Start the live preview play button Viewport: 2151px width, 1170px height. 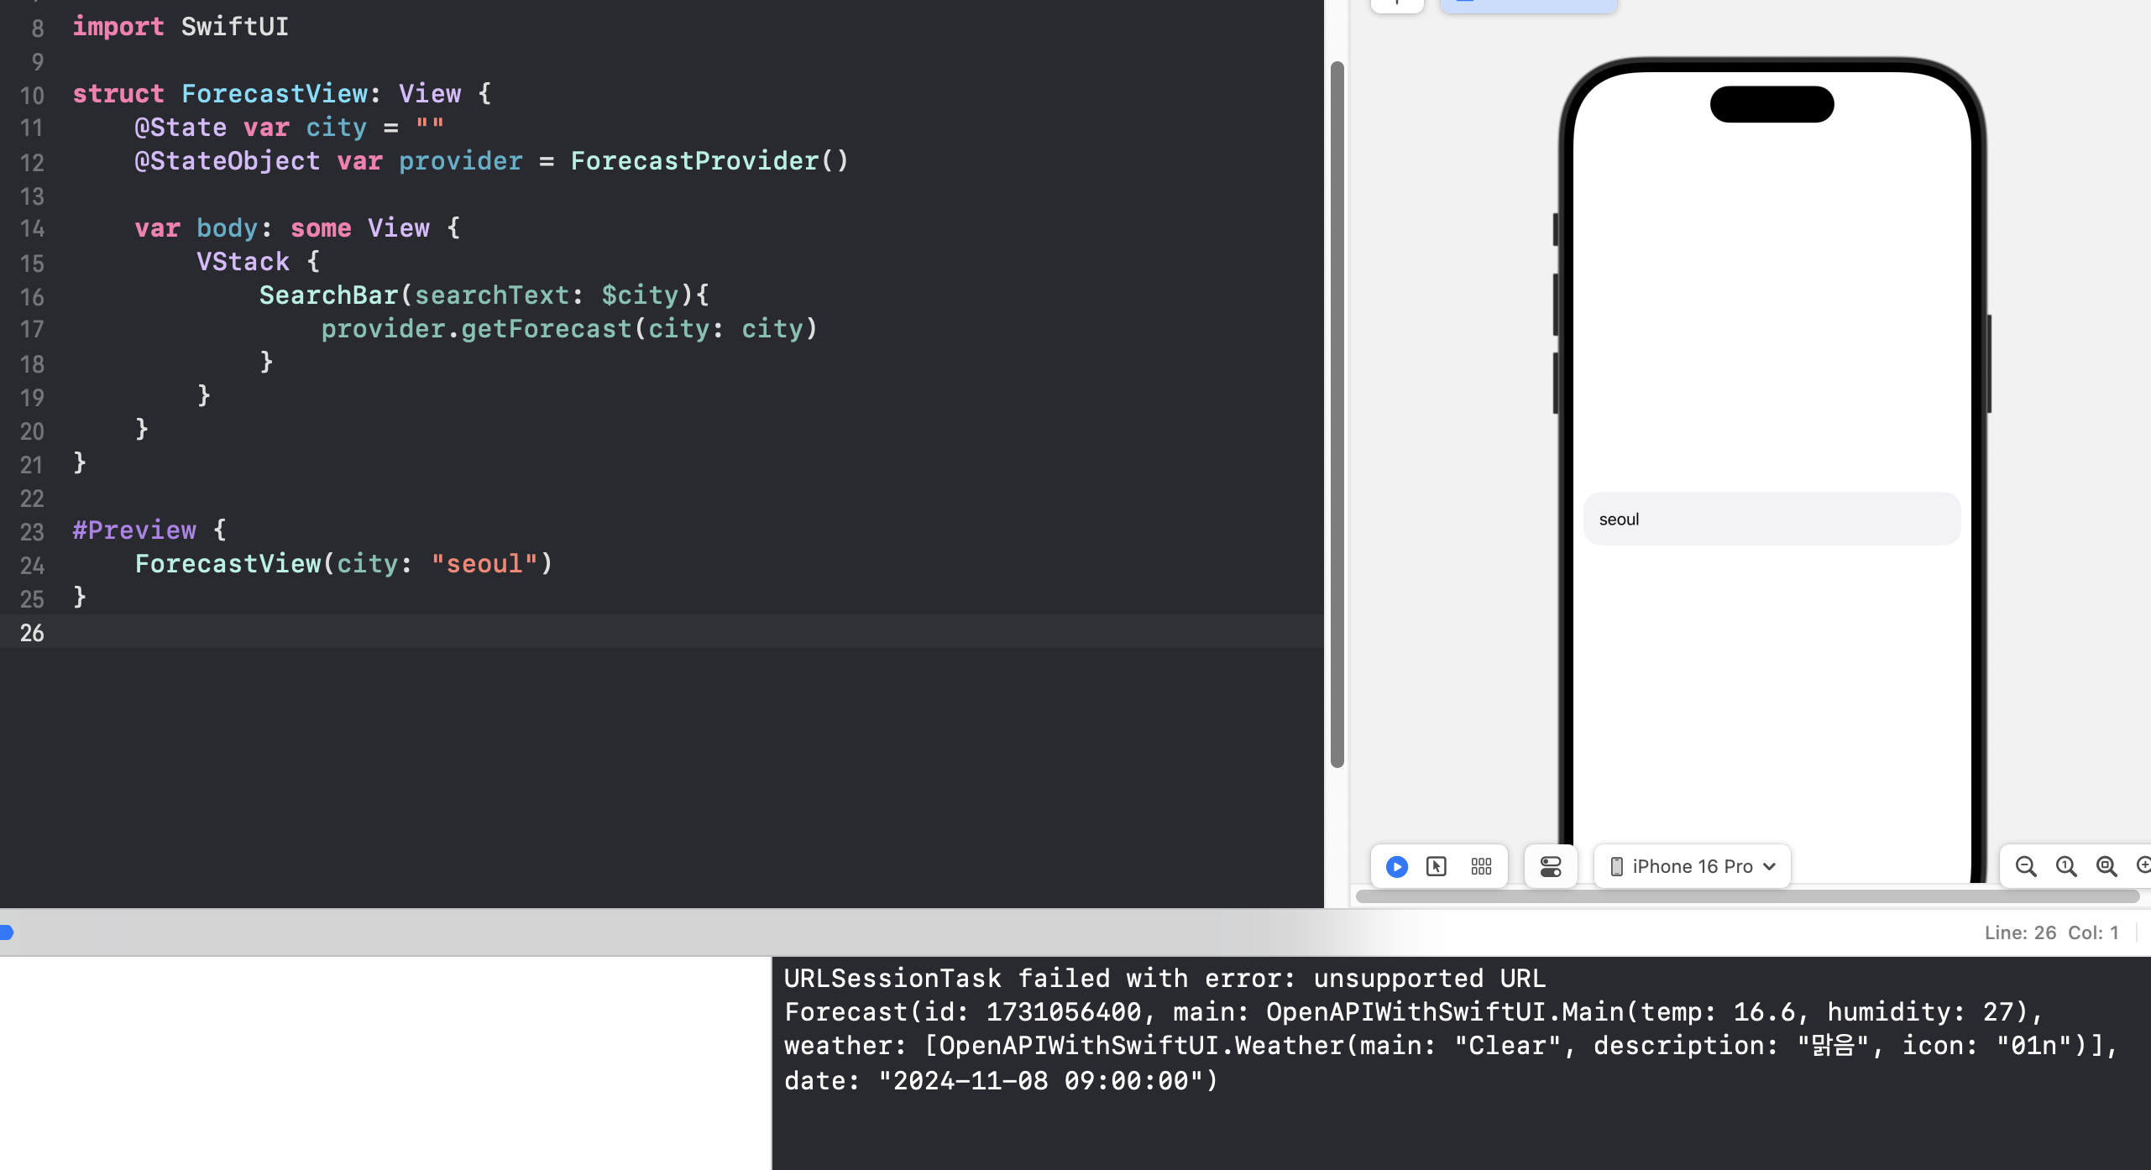pyautogui.click(x=1397, y=866)
